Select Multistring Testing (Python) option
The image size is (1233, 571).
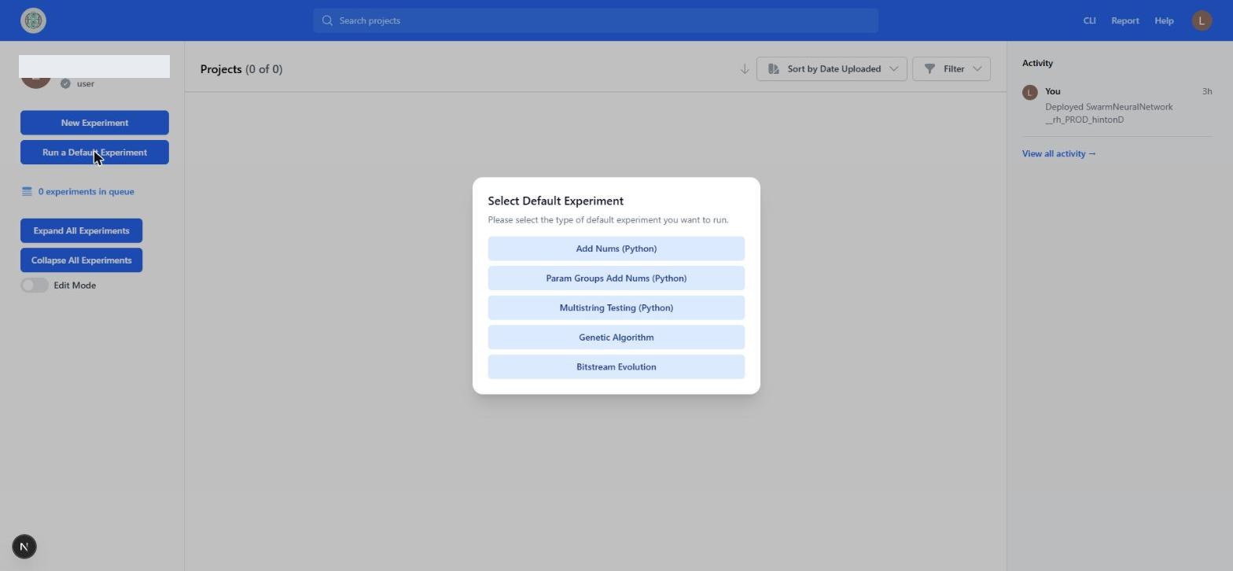tap(616, 308)
